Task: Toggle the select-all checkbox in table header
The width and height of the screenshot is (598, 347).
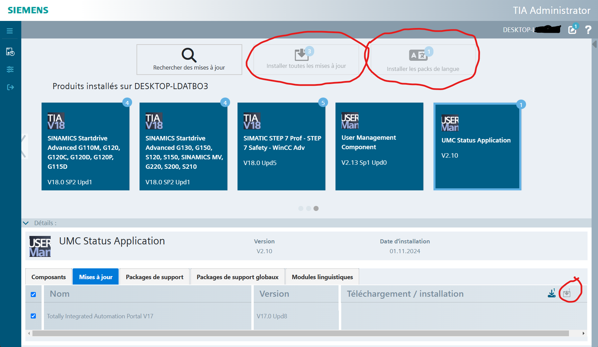Action: 33,294
